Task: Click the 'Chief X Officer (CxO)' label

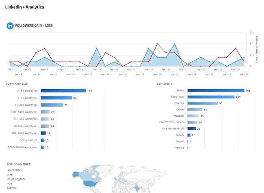Action: point(172,122)
